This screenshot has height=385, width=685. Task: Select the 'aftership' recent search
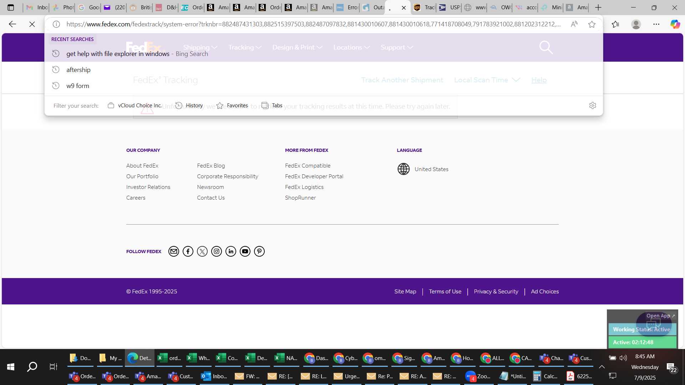tap(324, 70)
